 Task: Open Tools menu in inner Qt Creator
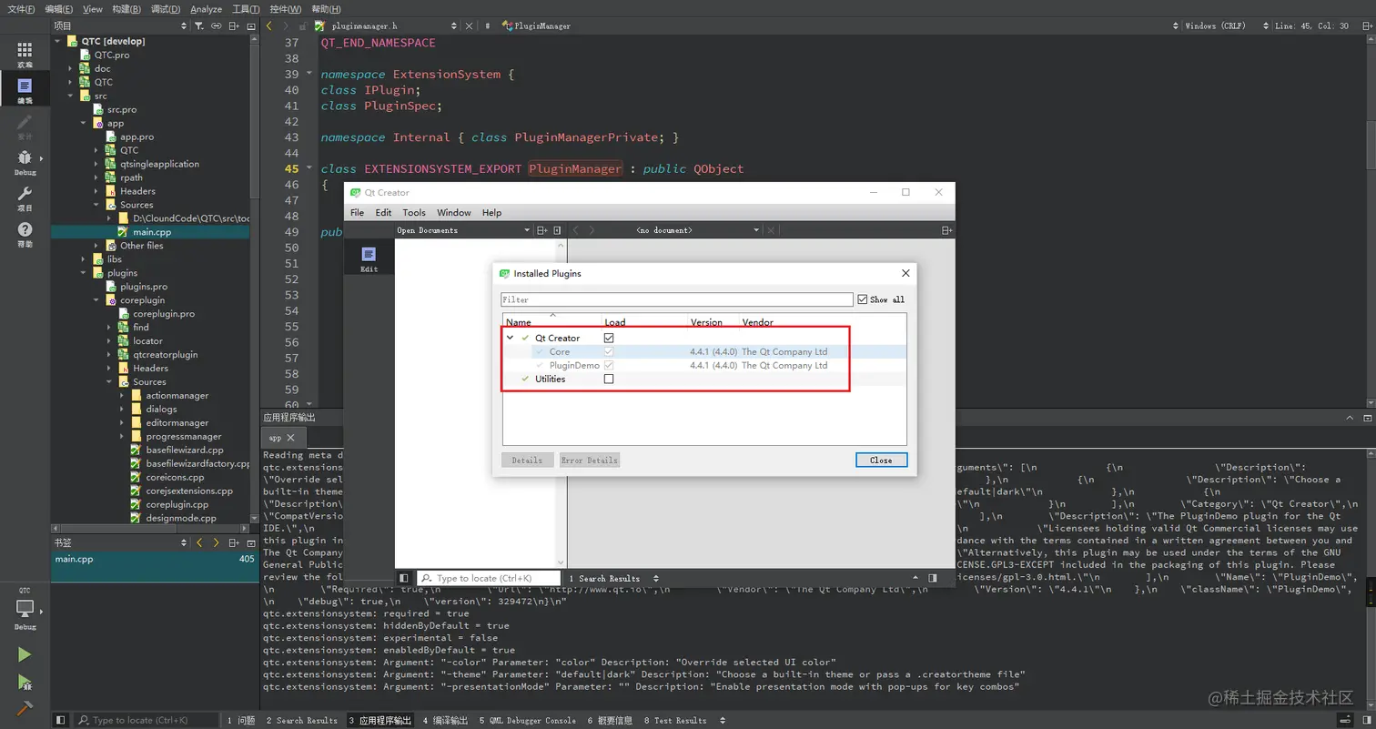pos(414,212)
